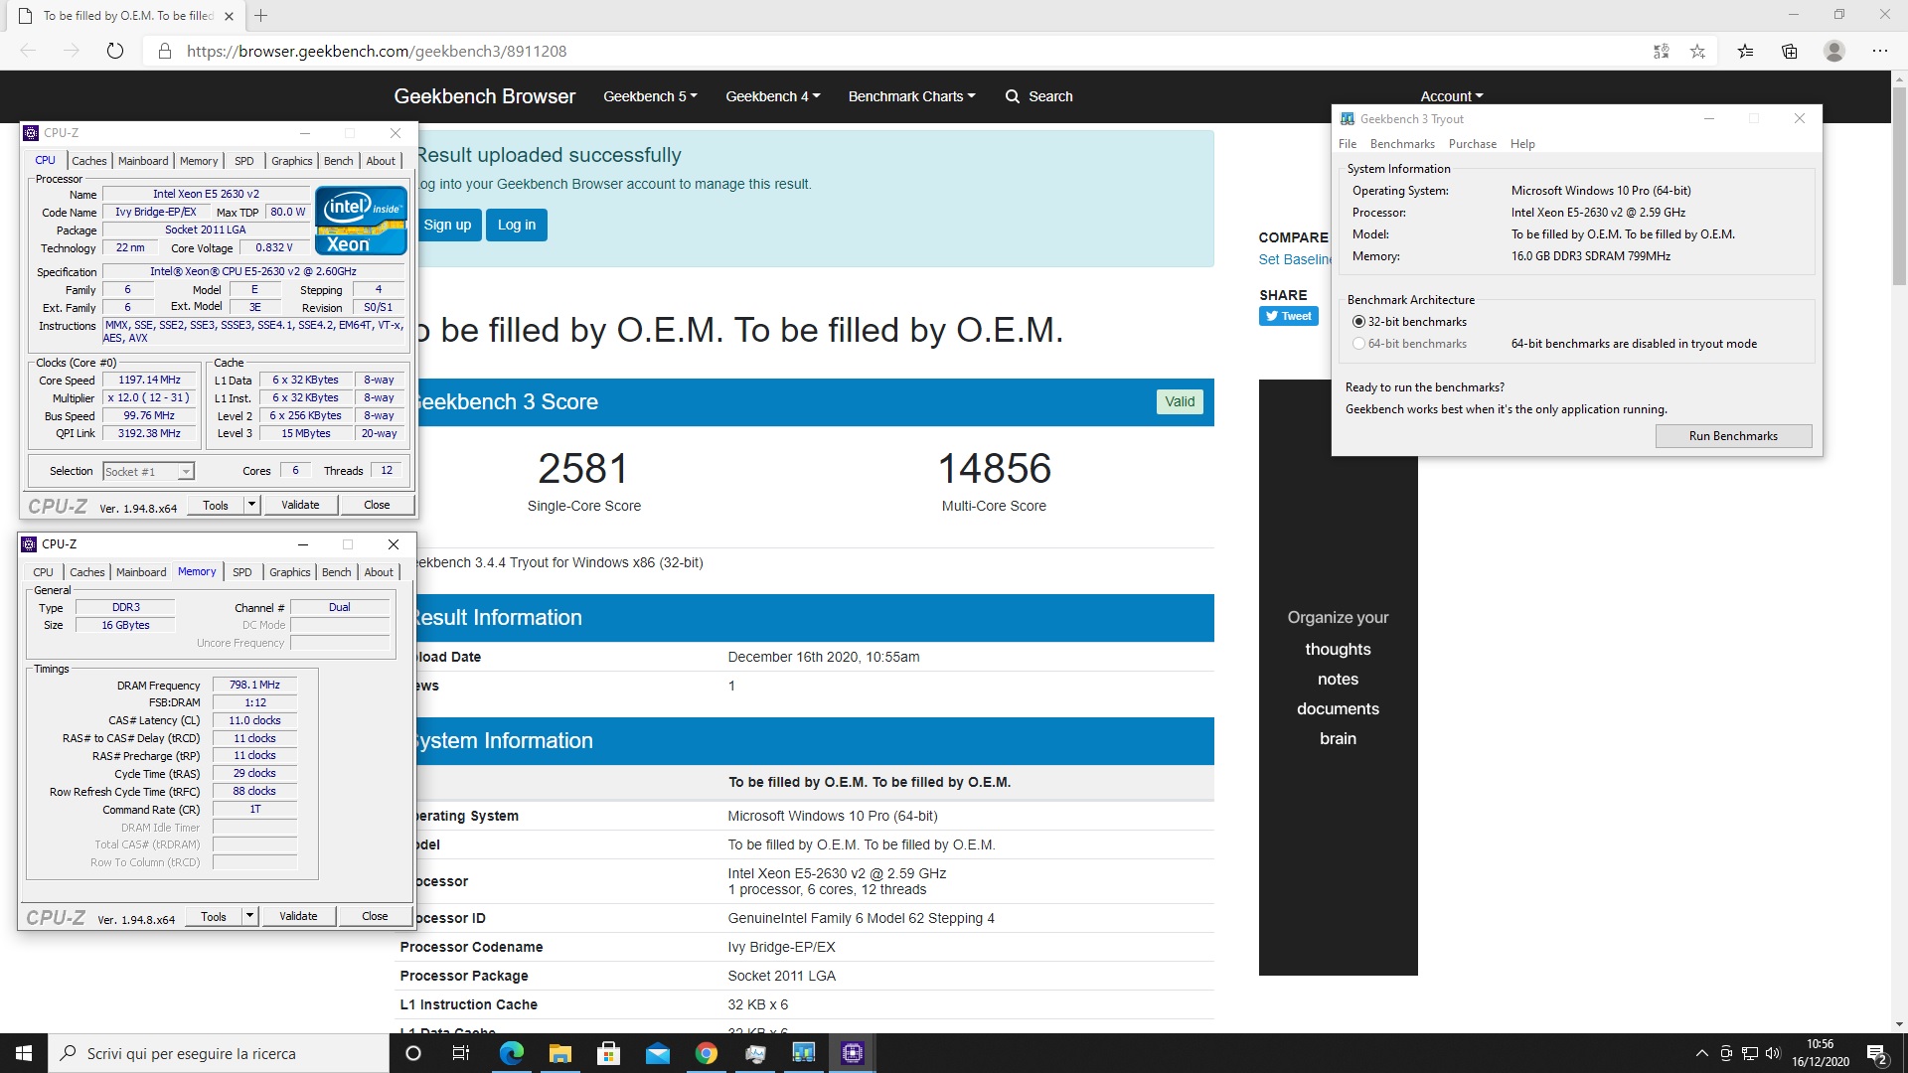The height and width of the screenshot is (1073, 1908).
Task: Click Validate in the upper CPU-Z window
Action: [x=300, y=505]
